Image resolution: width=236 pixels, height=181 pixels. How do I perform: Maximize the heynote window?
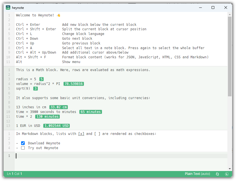click(x=213, y=7)
